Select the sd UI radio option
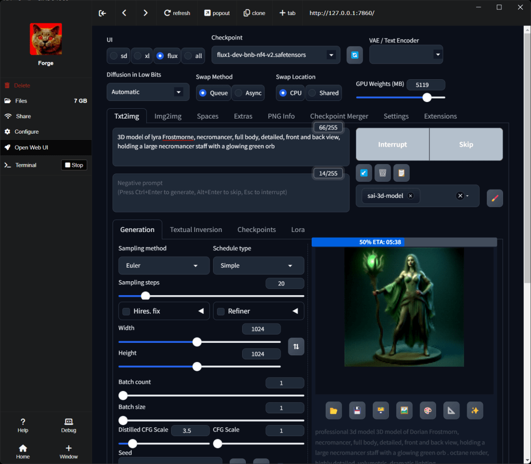531x464 pixels. pos(119,55)
